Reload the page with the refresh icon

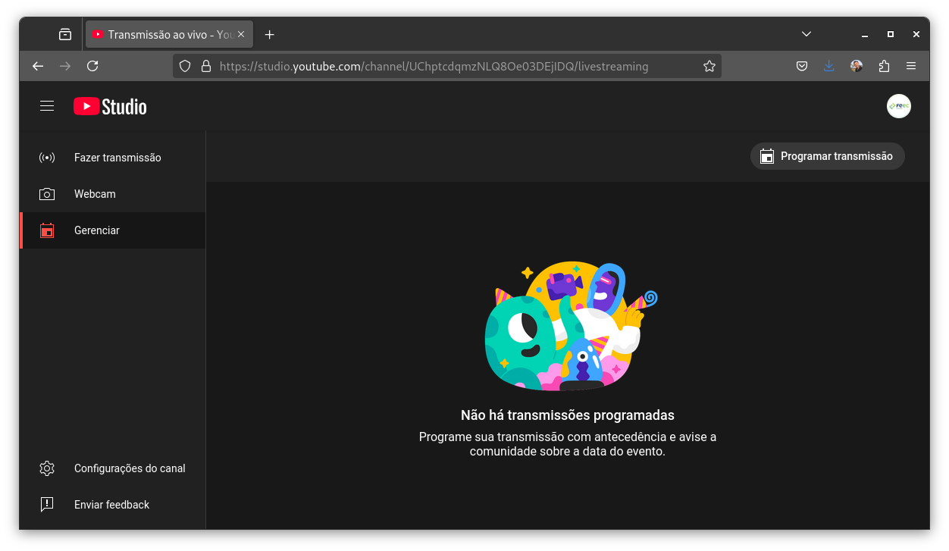pyautogui.click(x=92, y=66)
